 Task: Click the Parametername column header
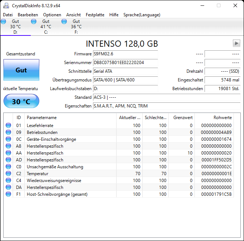(x=70, y=118)
